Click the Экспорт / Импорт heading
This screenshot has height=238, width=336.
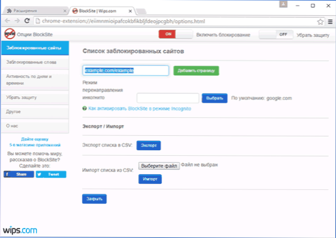pyautogui.click(x=103, y=126)
